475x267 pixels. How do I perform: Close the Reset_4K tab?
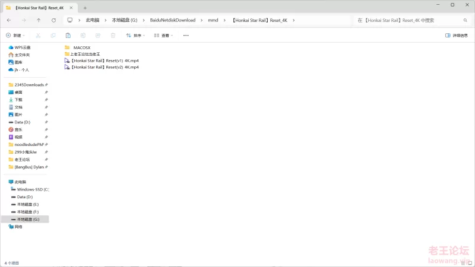(x=71, y=8)
